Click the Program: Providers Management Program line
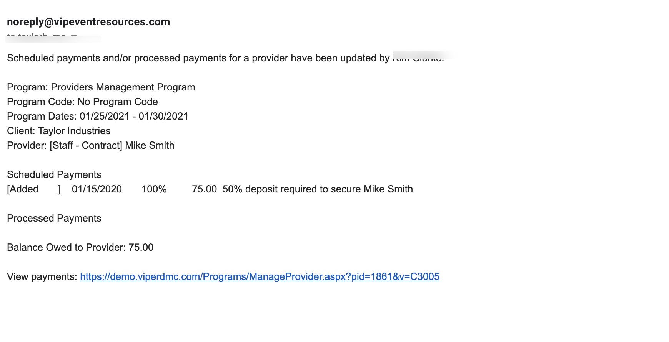Image resolution: width=669 pixels, height=342 pixels. point(101,87)
